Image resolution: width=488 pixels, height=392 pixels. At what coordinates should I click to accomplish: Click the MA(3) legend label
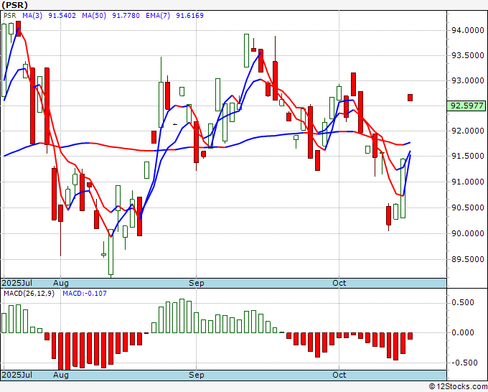click(x=32, y=16)
